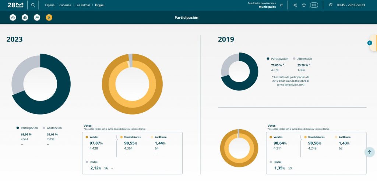Expand the side panel arrow tab
The image size is (377, 181).
click(x=371, y=43)
